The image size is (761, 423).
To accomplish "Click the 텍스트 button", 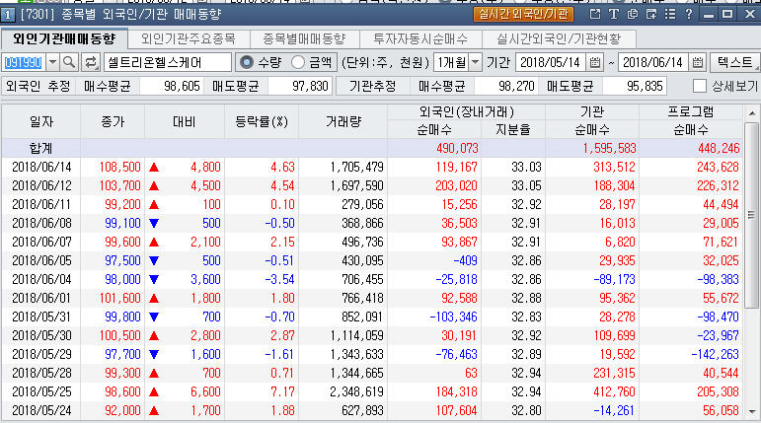I will [733, 62].
